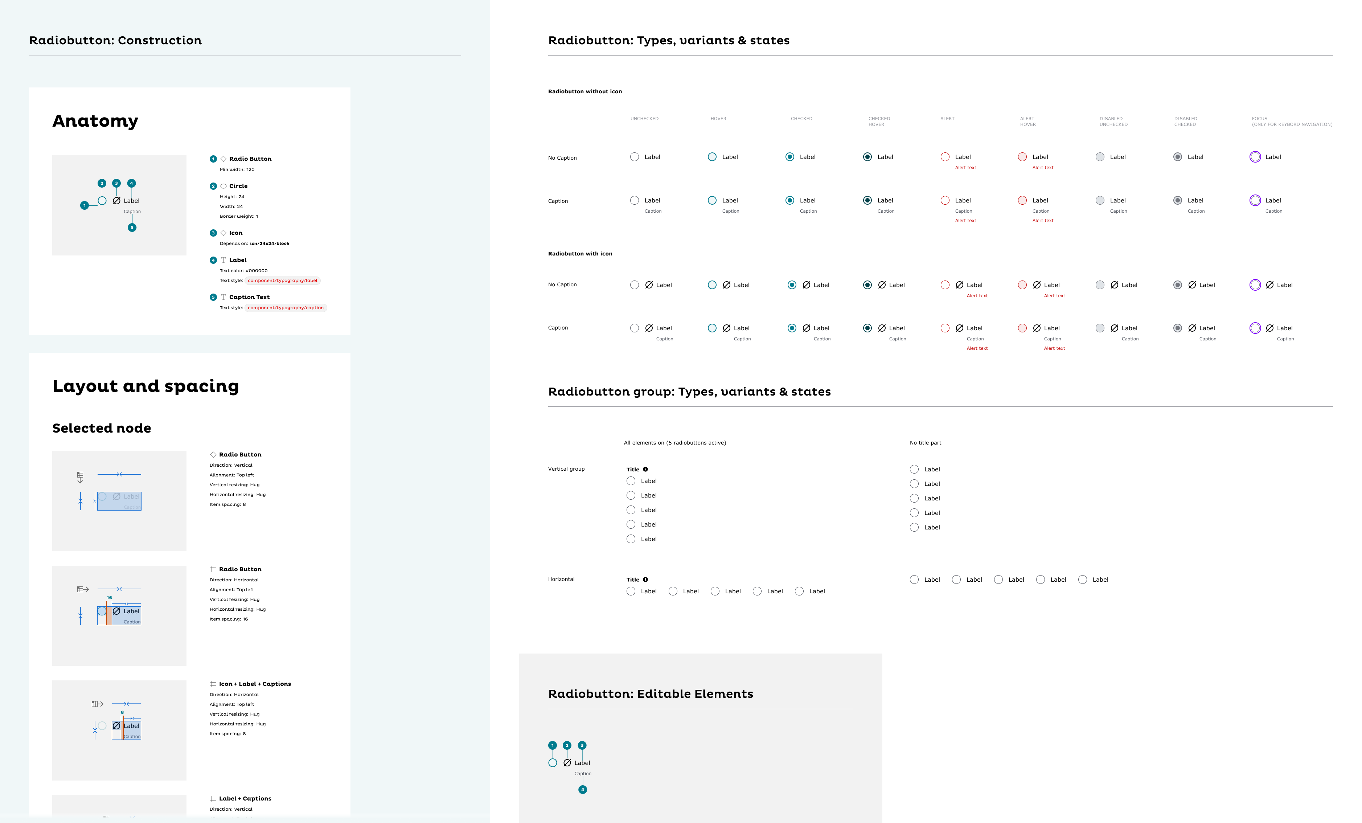Click the diamond icon beside the "Icon" legend entry
1362x823 pixels.
[x=223, y=233]
